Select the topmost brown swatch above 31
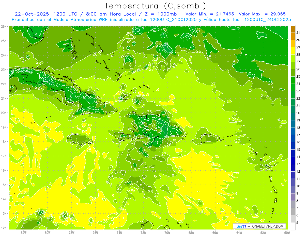The height and width of the screenshot is (236, 305). tap(293, 29)
